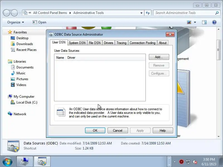
Task: Click OK in ODBC dialog
Action: click(x=95, y=130)
